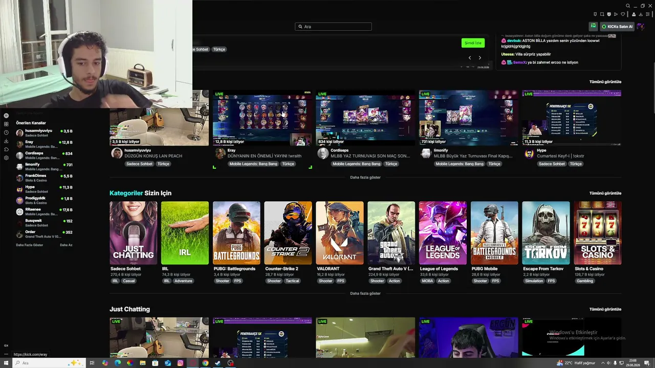Open Cordiseps channel in sidebar

[x=45, y=155]
